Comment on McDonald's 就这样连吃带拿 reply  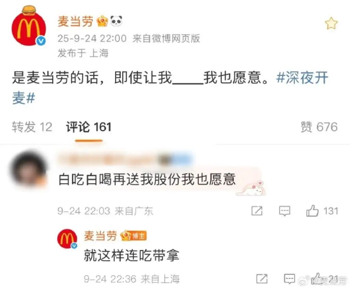[289, 279]
